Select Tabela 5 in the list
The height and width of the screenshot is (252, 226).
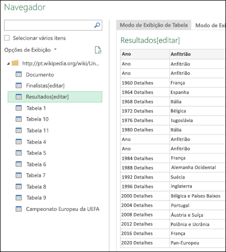point(36,153)
